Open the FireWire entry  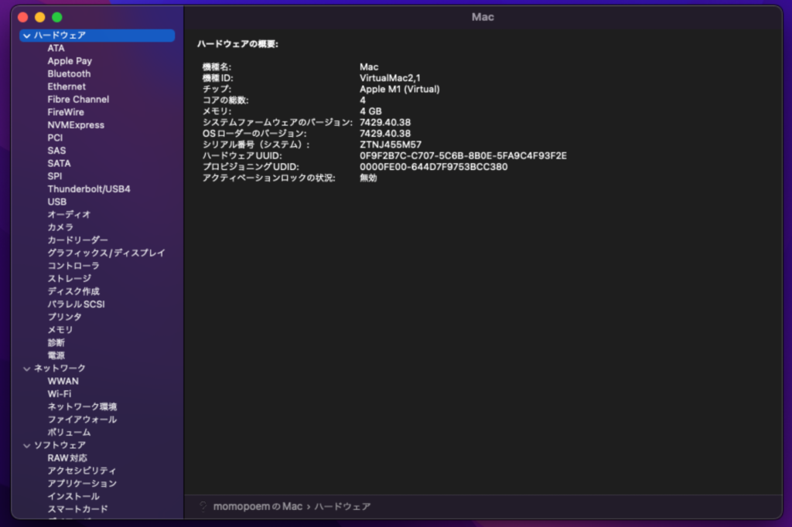[x=66, y=112]
